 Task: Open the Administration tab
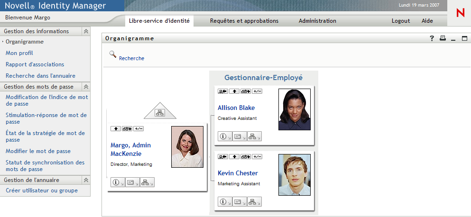(317, 21)
